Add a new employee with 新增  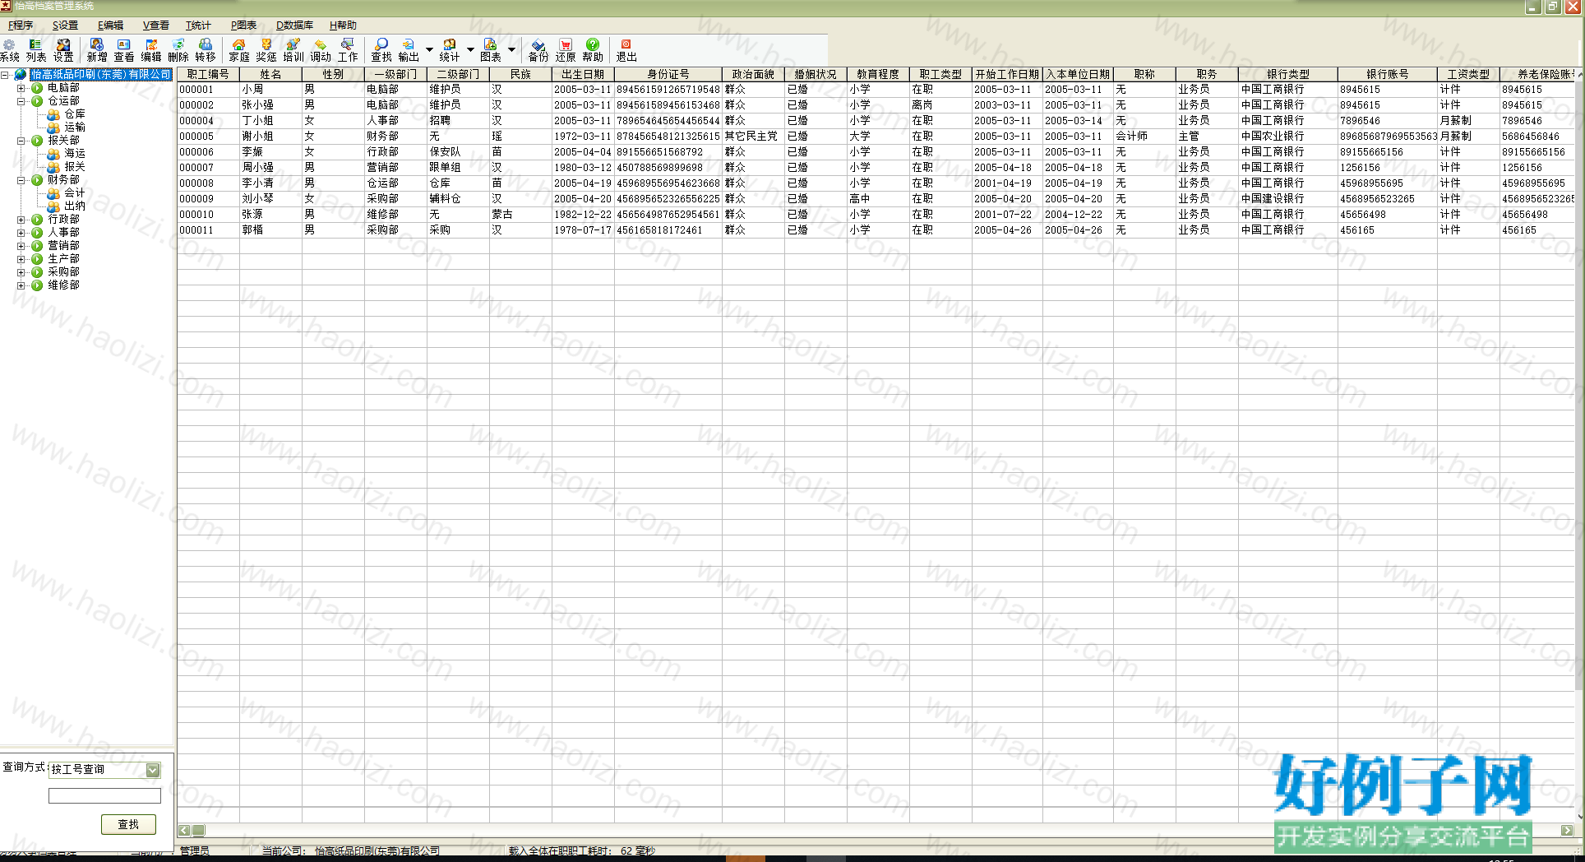tap(97, 50)
